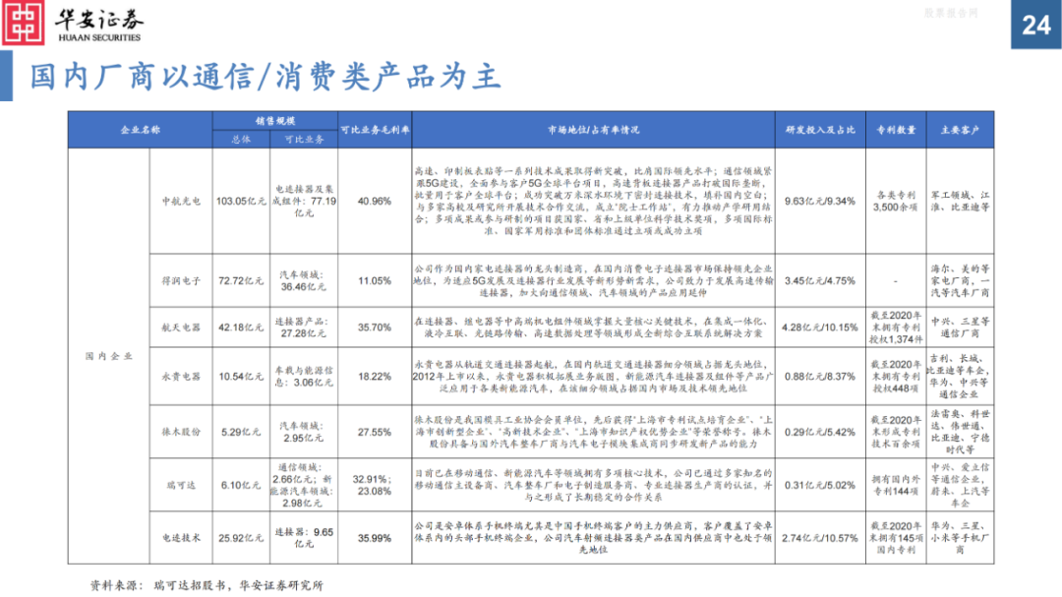
Task: Click the 总体 sub-header
Action: 241,139
